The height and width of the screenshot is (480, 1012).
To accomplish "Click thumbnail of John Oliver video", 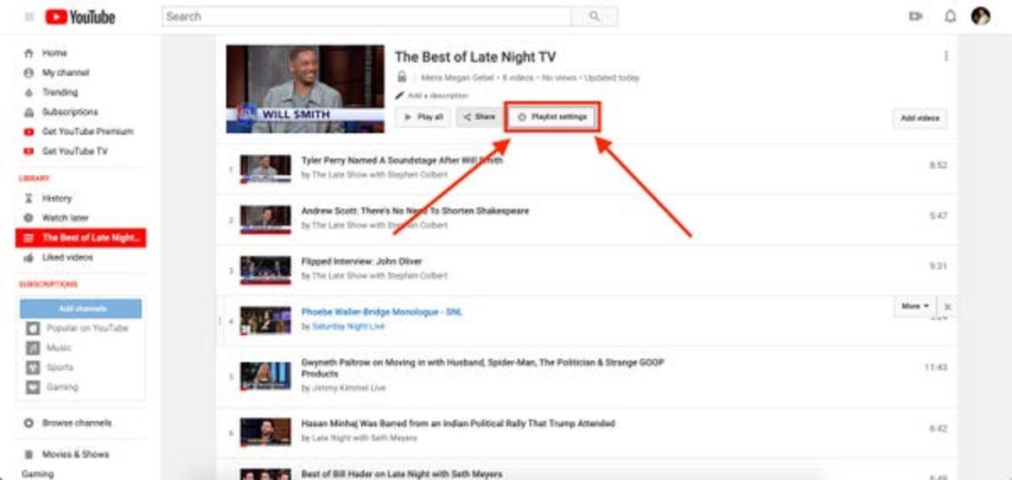I will pos(266,270).
